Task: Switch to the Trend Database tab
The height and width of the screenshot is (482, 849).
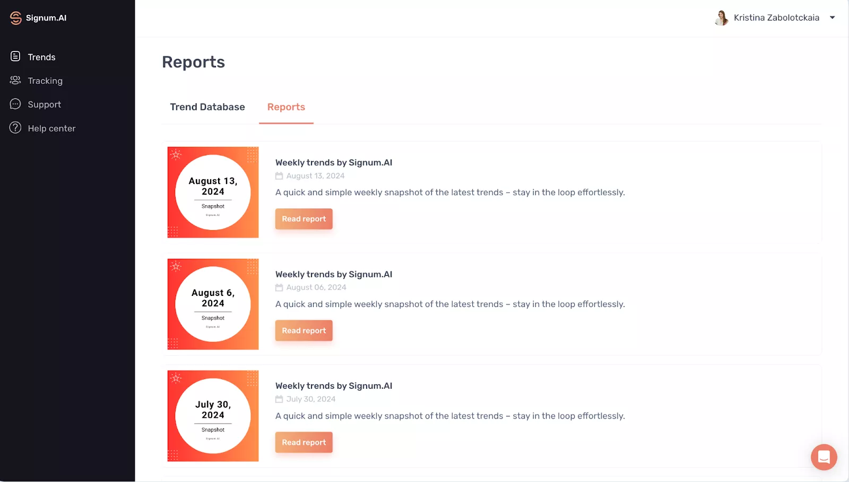Action: [x=207, y=107]
